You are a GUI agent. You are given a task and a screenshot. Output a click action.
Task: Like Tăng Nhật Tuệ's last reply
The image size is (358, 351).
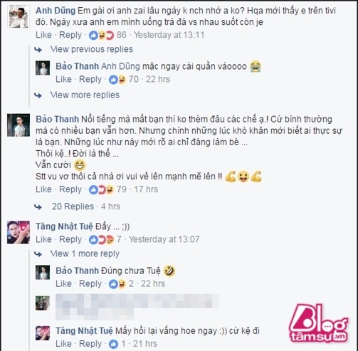tap(63, 344)
